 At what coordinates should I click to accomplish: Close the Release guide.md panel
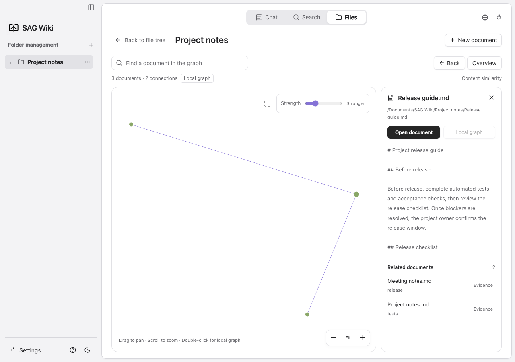[491, 98]
